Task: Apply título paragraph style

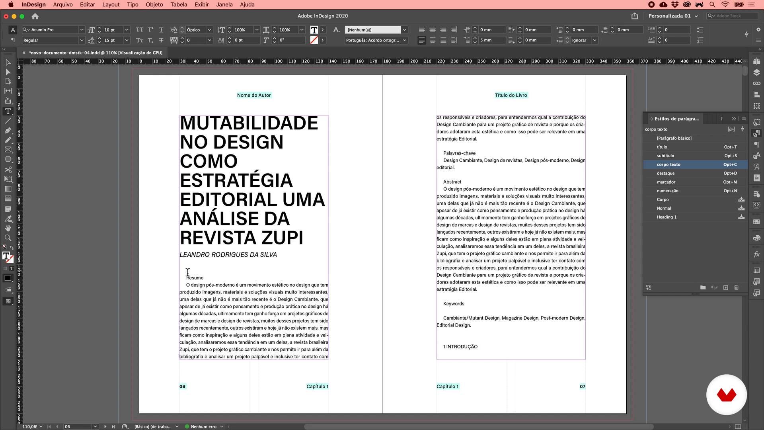Action: (x=695, y=147)
